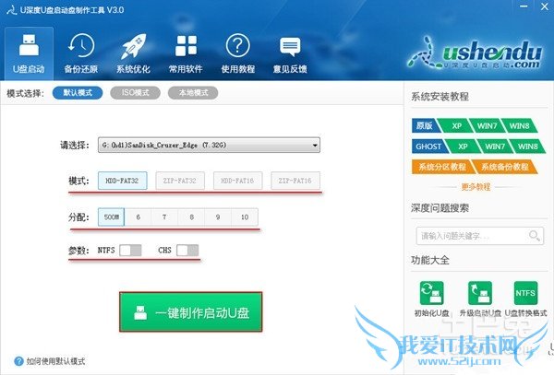Viewport: 554px width, 375px height.
Task: Open GHOST XP install tutorial
Action: pos(463,146)
